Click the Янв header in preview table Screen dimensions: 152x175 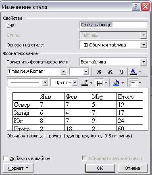click(46, 97)
